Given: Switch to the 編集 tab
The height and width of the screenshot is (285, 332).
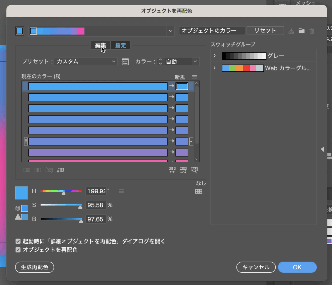Looking at the screenshot, I should pyautogui.click(x=101, y=46).
